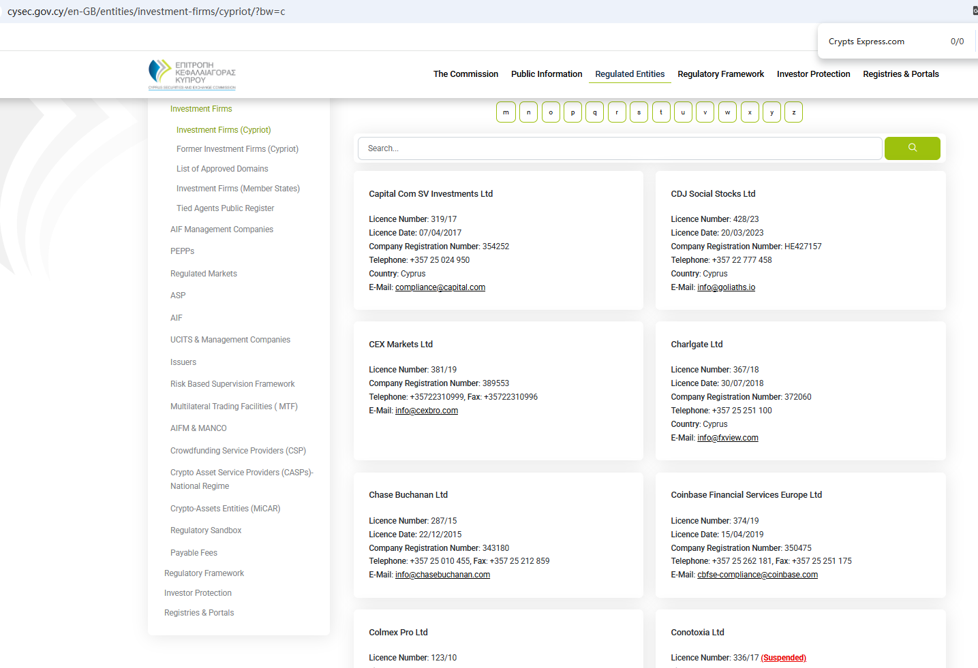This screenshot has width=978, height=668.
Task: Filter firms by letter s
Action: click(639, 112)
